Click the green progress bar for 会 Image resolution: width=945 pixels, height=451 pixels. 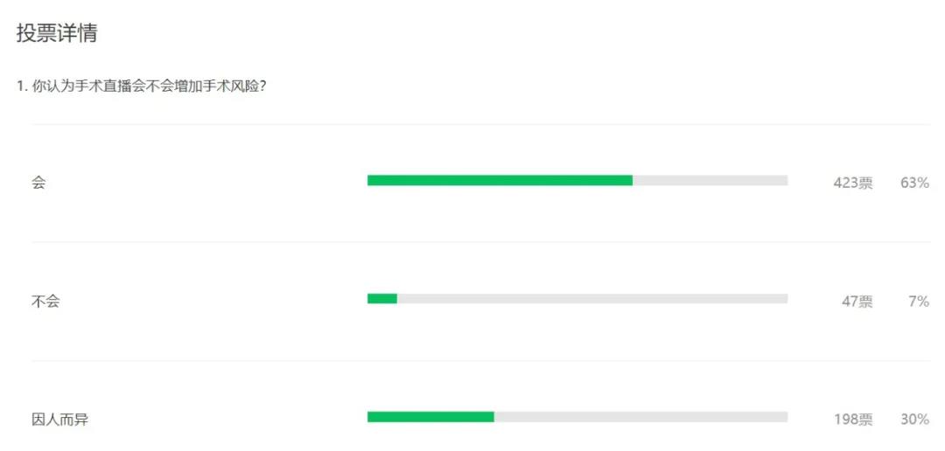click(500, 180)
